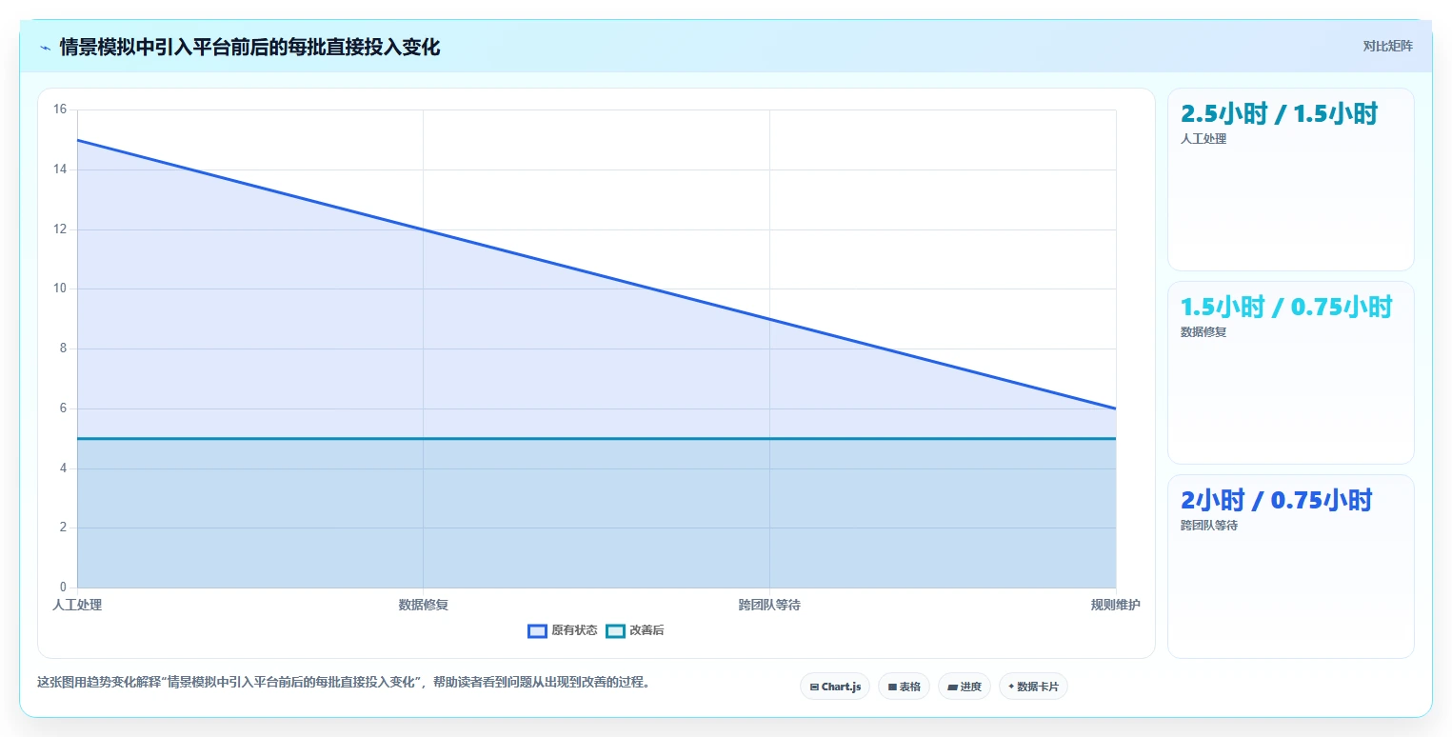Select the 数据卡片 tag chip
Image resolution: width=1452 pixels, height=737 pixels.
click(1033, 687)
